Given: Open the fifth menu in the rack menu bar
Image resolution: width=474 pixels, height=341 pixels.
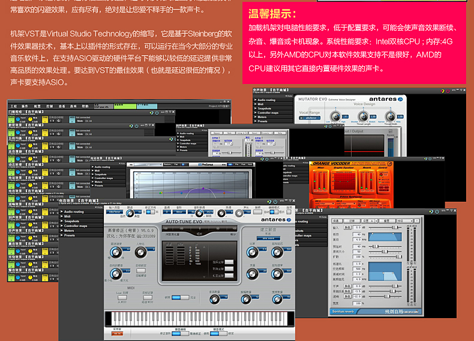Looking at the screenshot, I should coord(62,106).
